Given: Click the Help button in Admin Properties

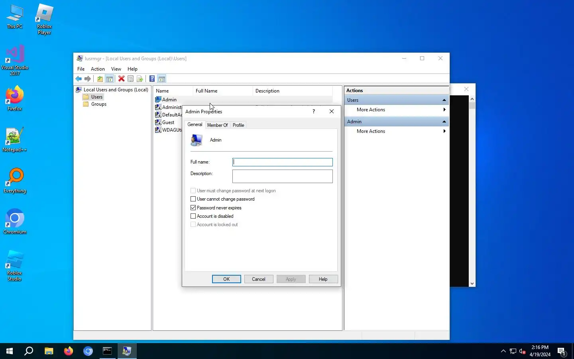Looking at the screenshot, I should [323, 279].
